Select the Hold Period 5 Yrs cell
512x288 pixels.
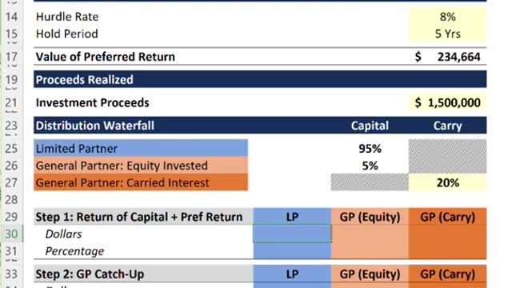(x=447, y=34)
